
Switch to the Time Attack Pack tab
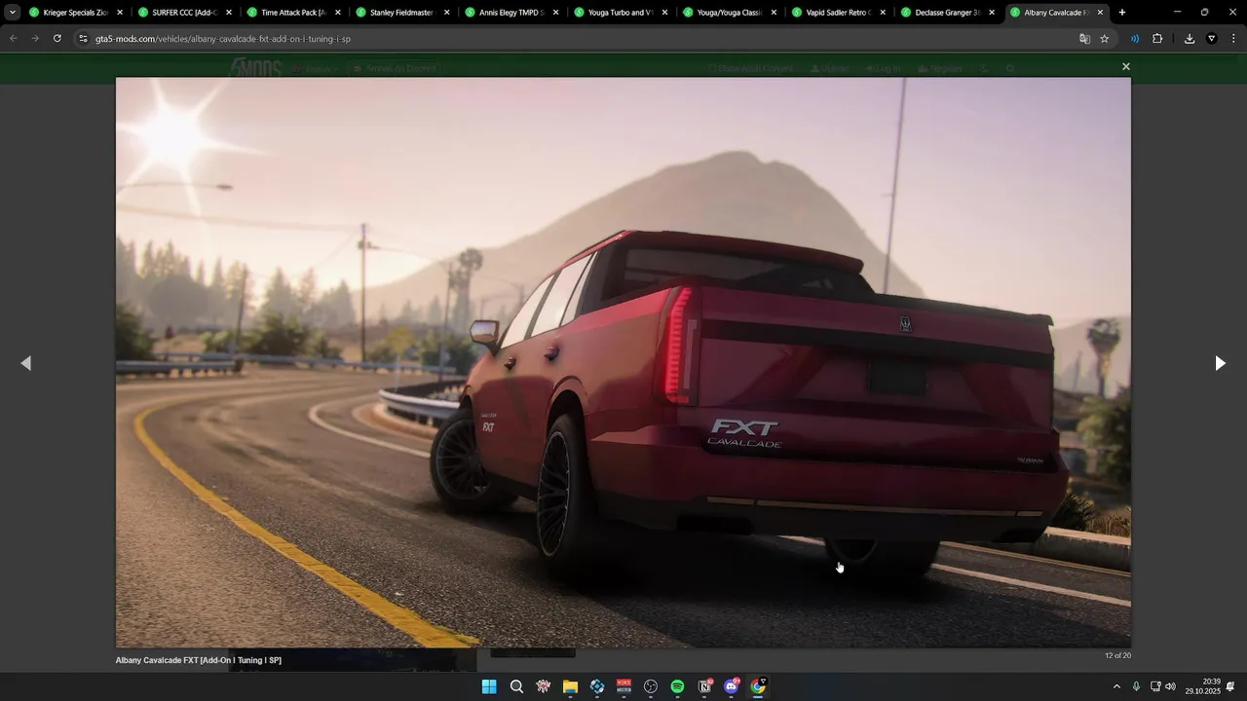[x=295, y=13]
